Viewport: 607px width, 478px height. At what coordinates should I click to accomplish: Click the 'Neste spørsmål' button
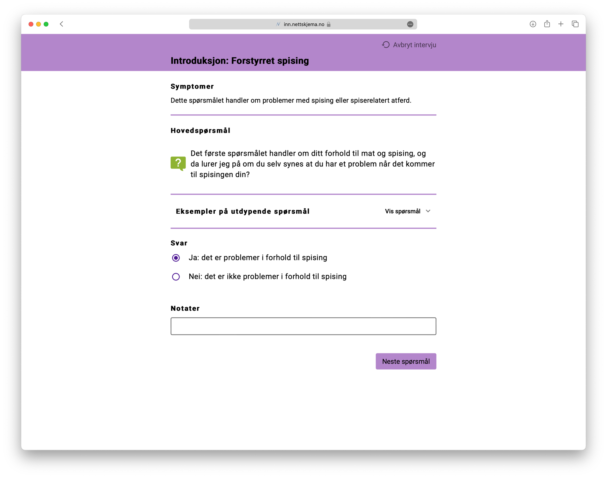(406, 361)
